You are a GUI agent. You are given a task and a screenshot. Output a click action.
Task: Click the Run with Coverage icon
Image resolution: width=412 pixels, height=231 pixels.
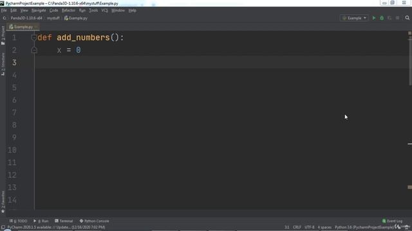click(x=389, y=18)
